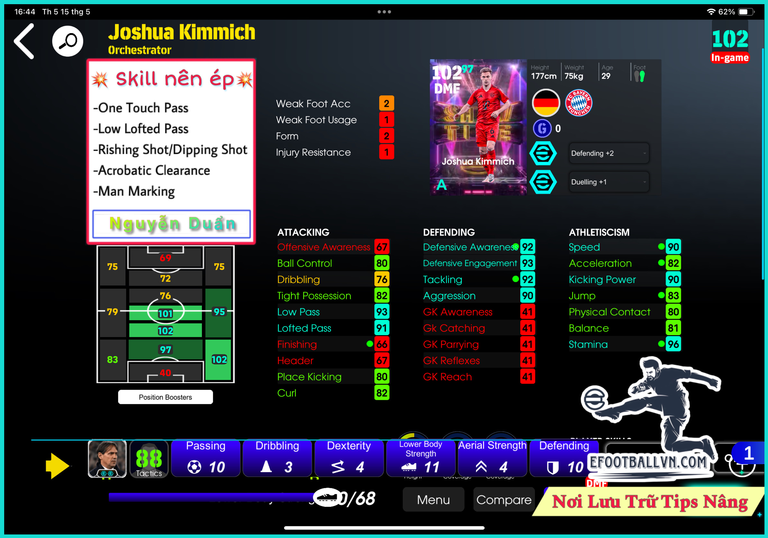Tap the Curl 82 stat
This screenshot has height=538, width=768.
333,393
